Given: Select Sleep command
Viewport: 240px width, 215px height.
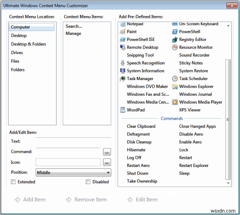Looking at the screenshot, I should [184, 173].
